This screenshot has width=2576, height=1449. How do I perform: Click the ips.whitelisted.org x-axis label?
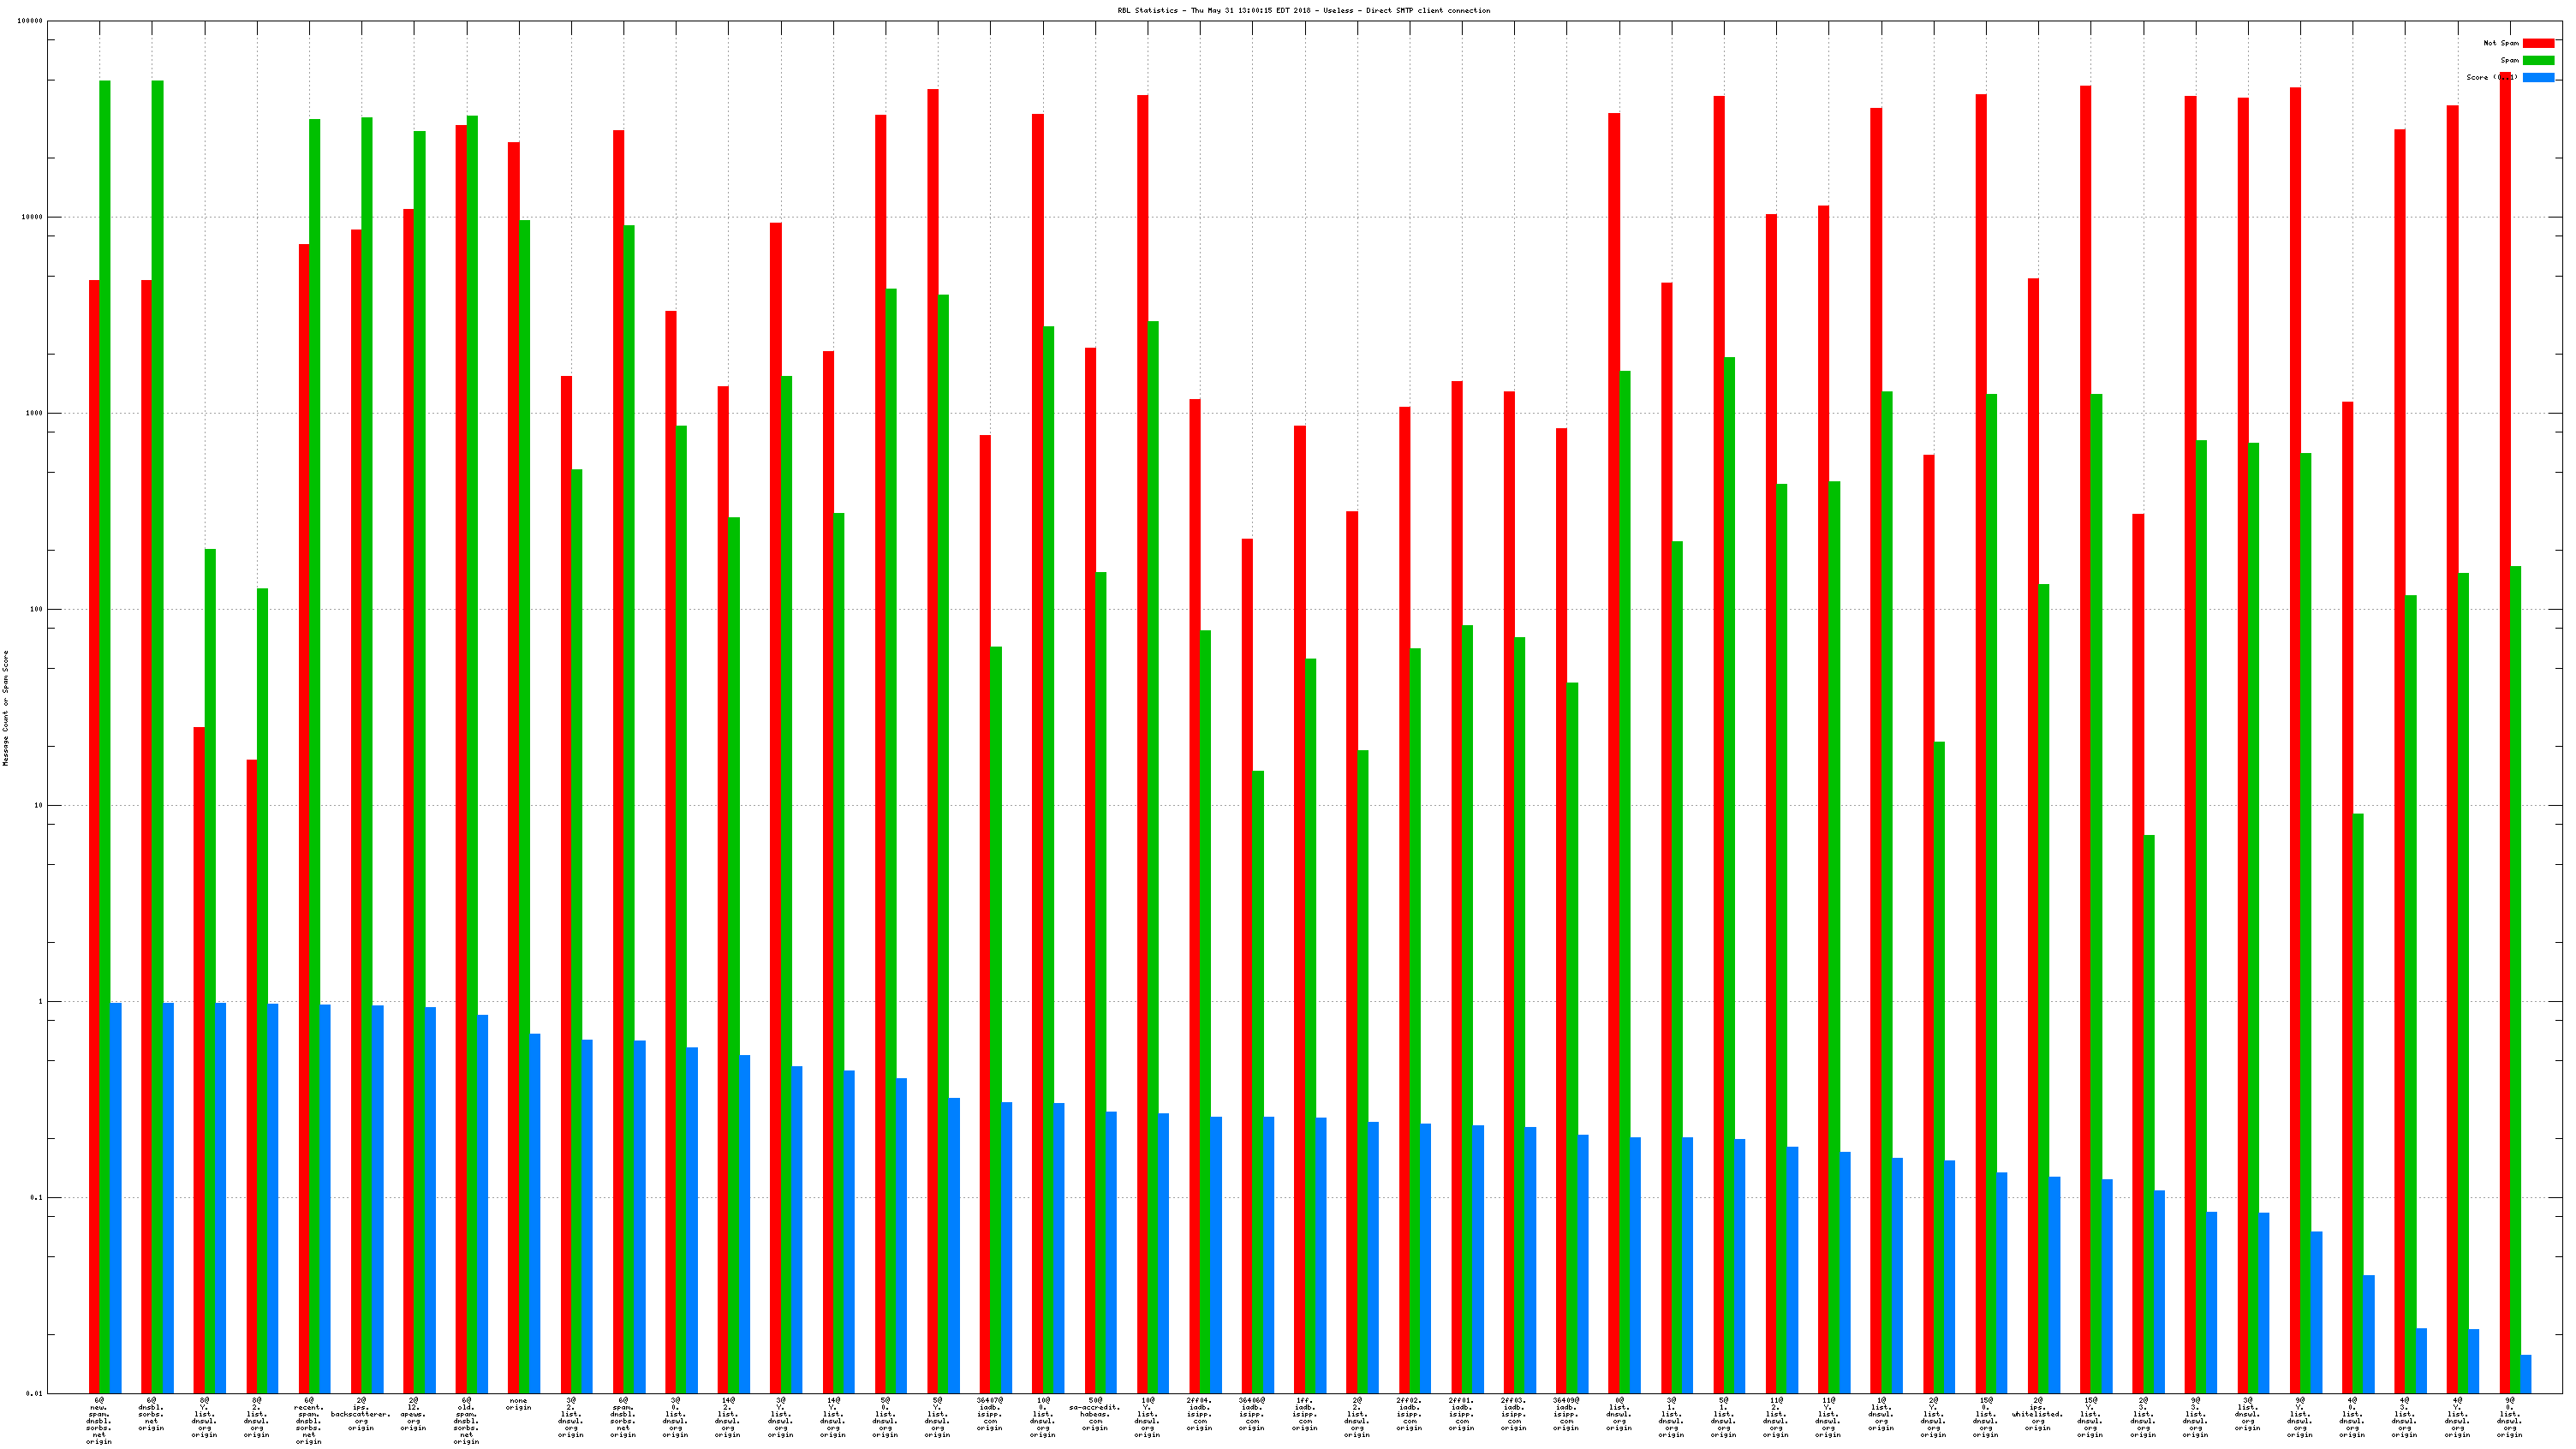pos(2038,1414)
